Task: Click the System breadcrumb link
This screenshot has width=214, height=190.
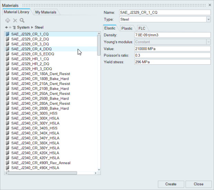Action: pyautogui.click(x=23, y=27)
